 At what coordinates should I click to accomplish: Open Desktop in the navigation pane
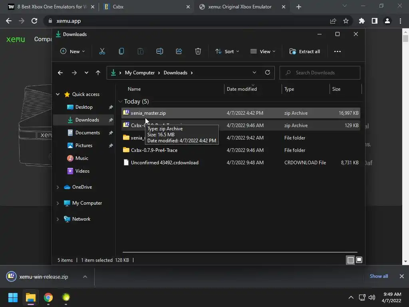pos(84,107)
